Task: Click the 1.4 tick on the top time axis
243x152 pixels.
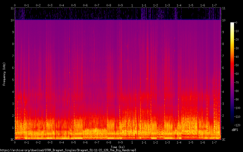Action: (179, 5)
